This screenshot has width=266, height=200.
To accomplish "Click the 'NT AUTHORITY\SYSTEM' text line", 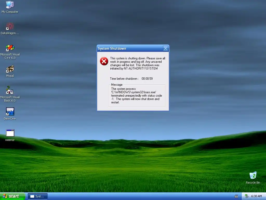I will point(134,68).
